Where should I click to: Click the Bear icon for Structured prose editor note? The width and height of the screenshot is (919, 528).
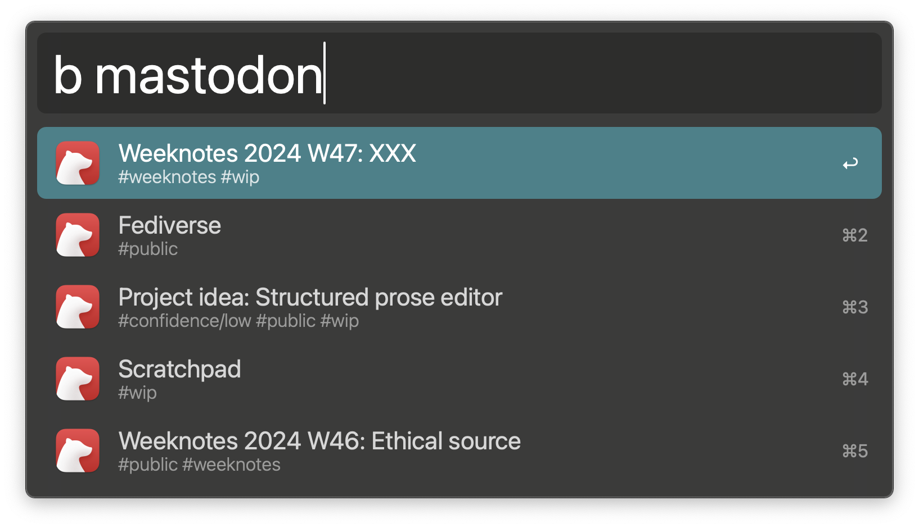78,307
